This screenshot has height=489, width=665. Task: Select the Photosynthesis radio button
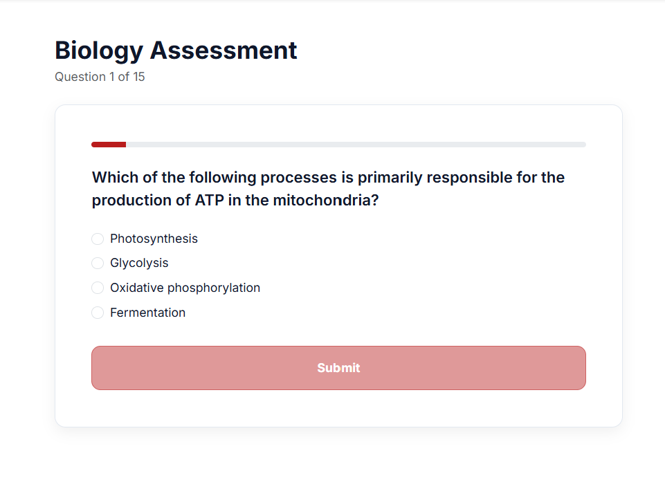98,239
